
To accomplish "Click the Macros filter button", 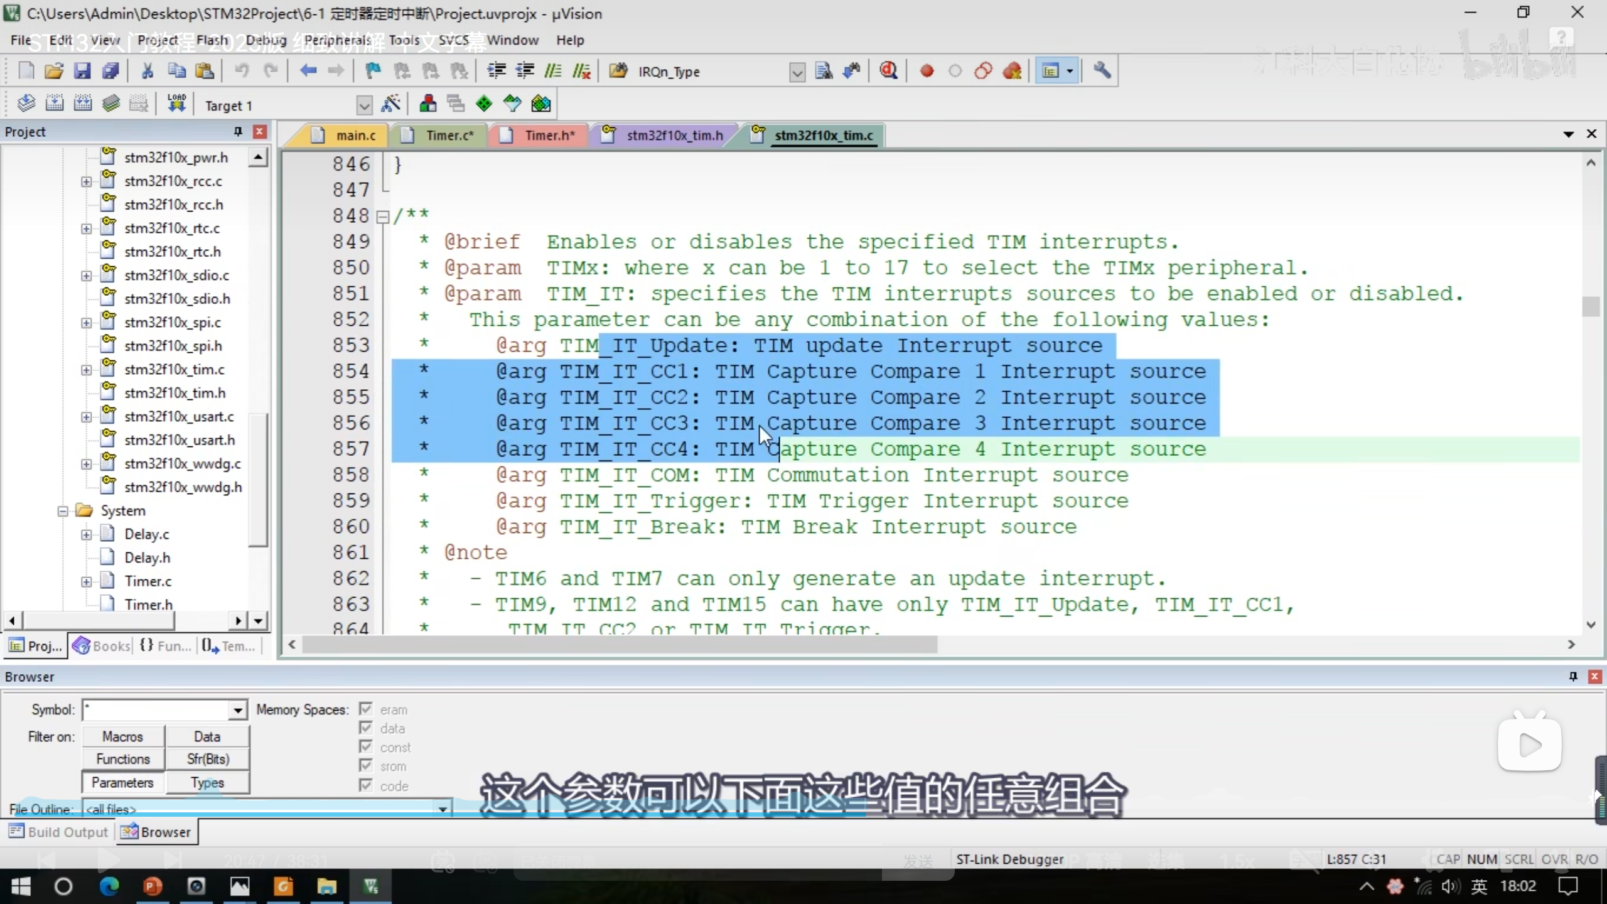I will [123, 736].
